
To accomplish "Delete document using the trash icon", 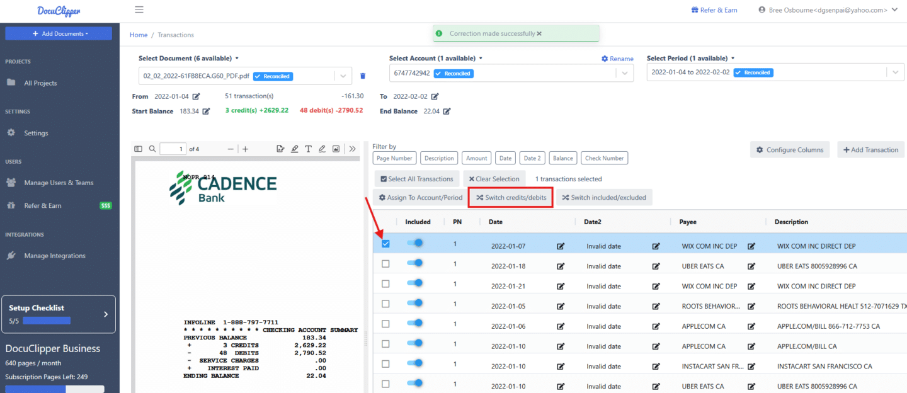I will point(363,76).
